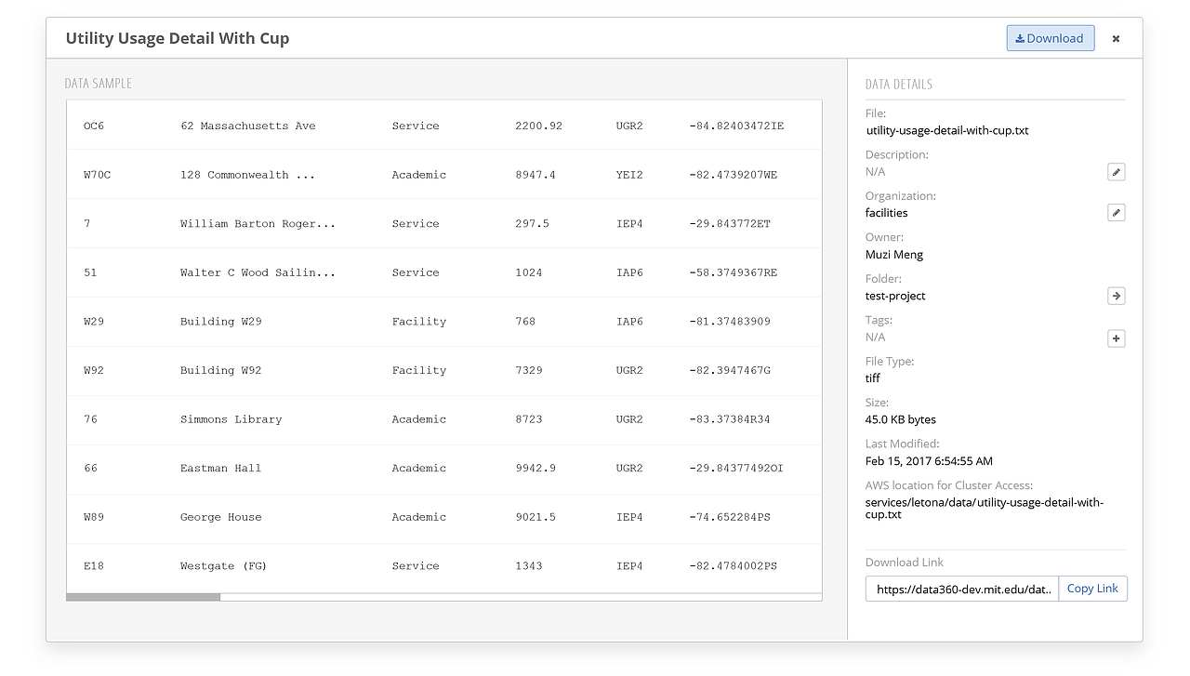
Task: Click value 9021.5
Action: [535, 517]
